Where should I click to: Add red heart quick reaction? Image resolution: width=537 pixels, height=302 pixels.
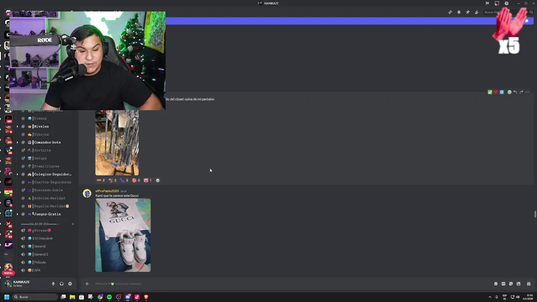pos(495,92)
